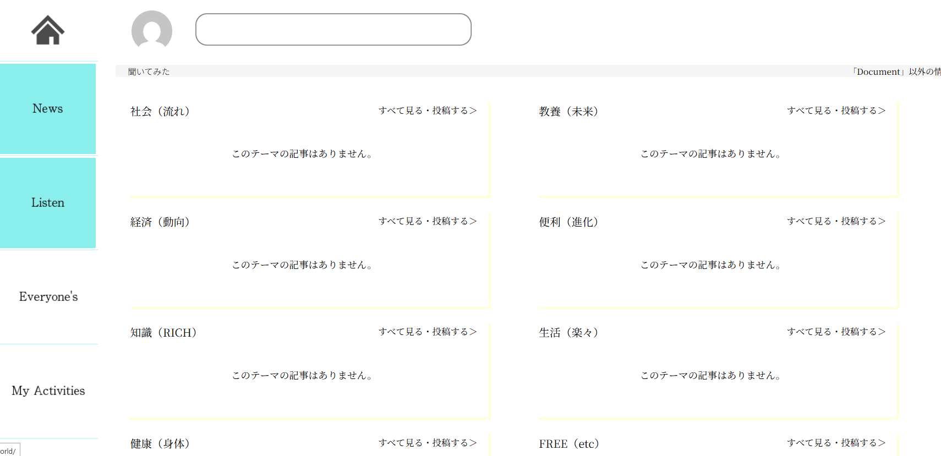Viewport: 941px width, 456px height.
Task: Click the empty-article message under 社会（流れ）
Action: 302,154
